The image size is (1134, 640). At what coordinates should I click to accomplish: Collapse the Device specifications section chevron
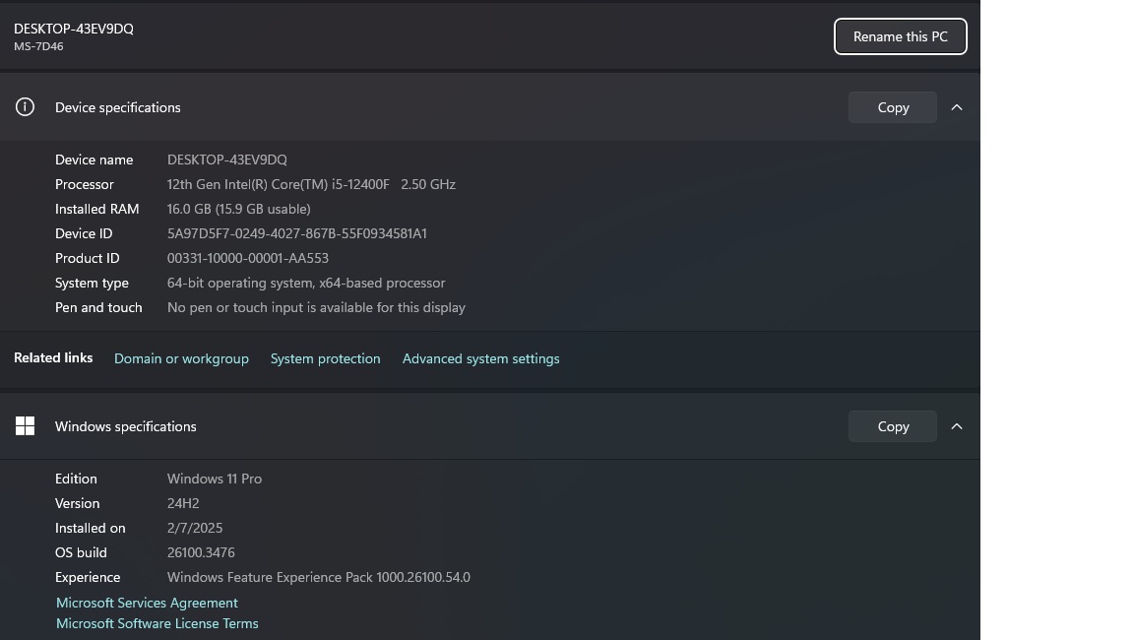957,107
